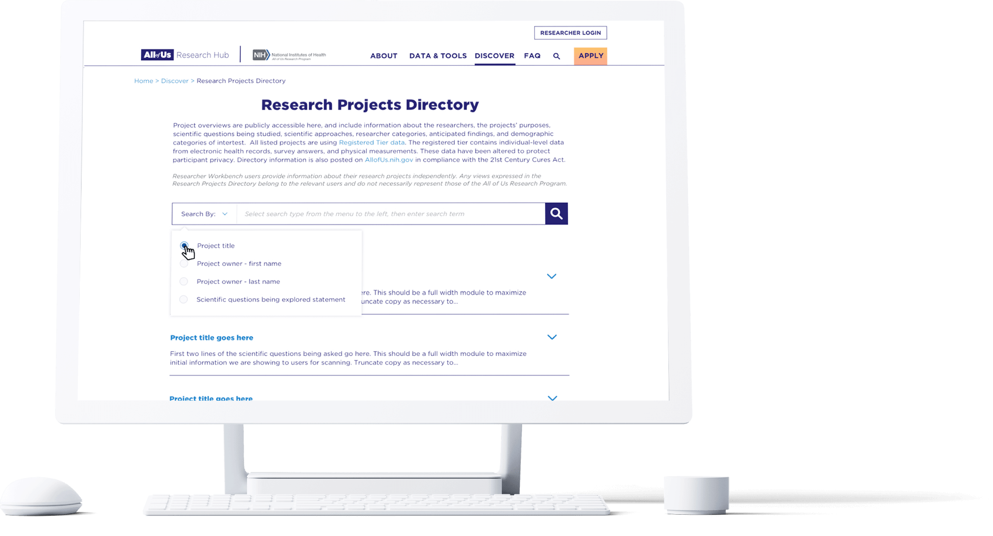The width and height of the screenshot is (993, 536).
Task: Click the search magnifier icon
Action: click(557, 213)
